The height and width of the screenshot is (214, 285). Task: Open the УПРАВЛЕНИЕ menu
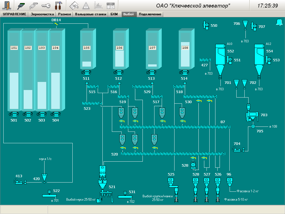click(x=14, y=14)
